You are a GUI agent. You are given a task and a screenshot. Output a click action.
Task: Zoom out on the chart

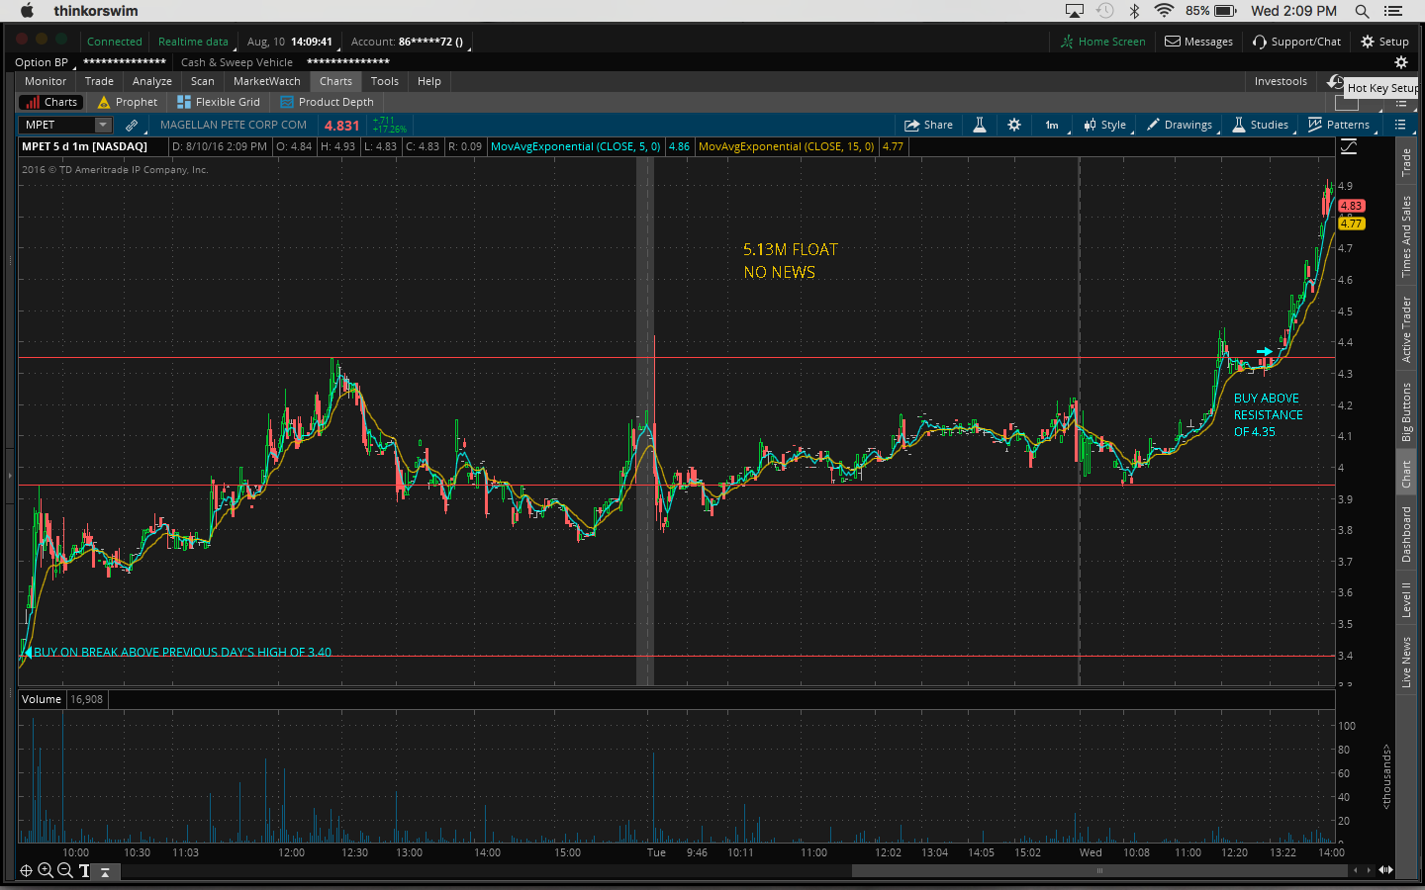(x=64, y=871)
